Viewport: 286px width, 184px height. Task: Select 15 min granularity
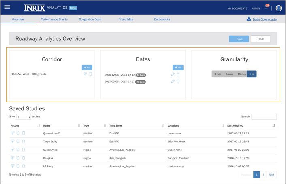coord(241,74)
